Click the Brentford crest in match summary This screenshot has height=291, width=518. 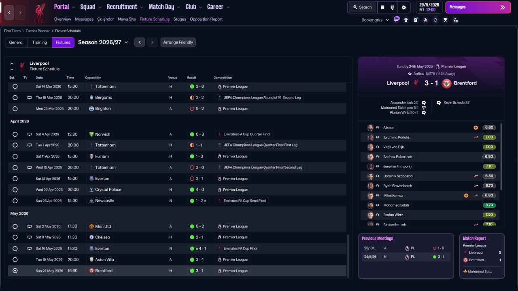446,83
